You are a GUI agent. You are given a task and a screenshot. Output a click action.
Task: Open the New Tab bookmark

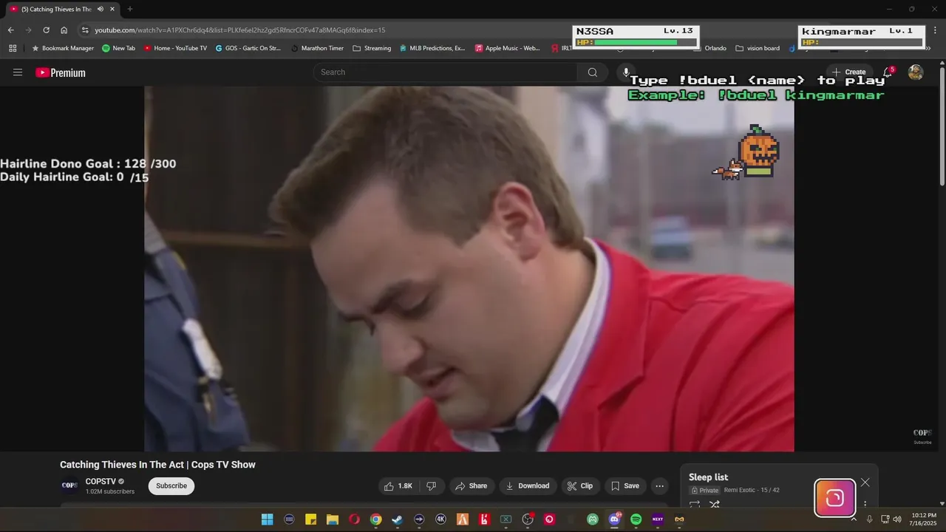click(x=118, y=48)
